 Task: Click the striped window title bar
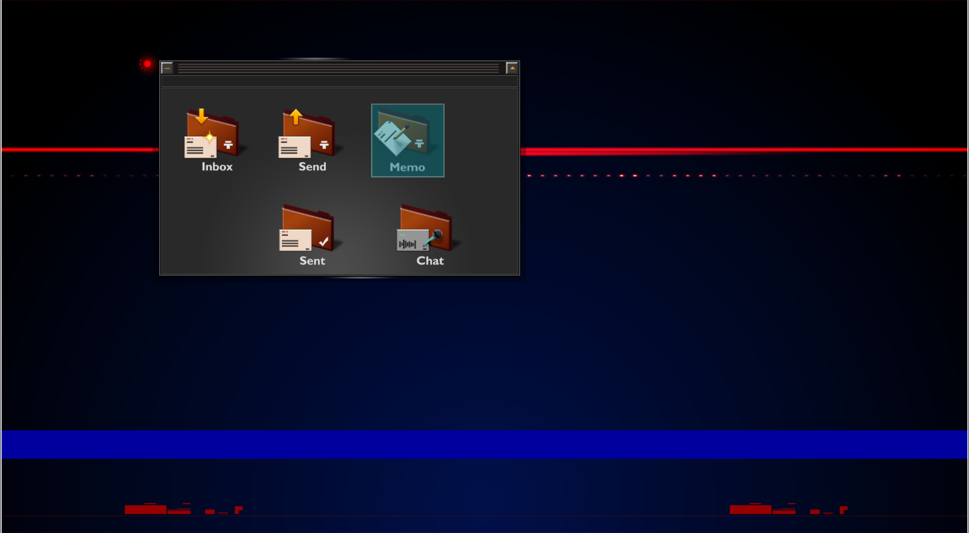(338, 68)
